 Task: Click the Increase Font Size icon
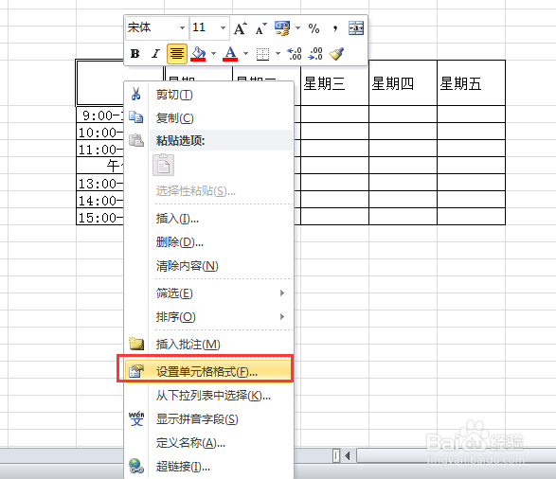point(240,28)
